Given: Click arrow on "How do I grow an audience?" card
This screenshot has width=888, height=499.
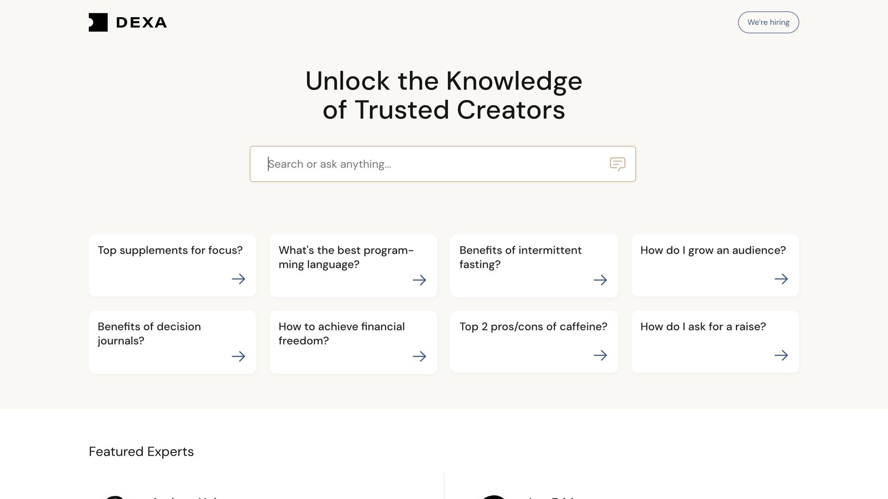Looking at the screenshot, I should [781, 279].
